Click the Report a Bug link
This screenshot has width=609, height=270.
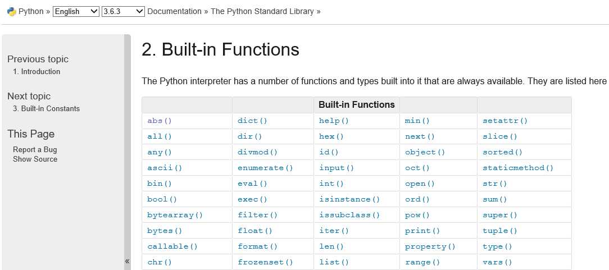coord(35,150)
